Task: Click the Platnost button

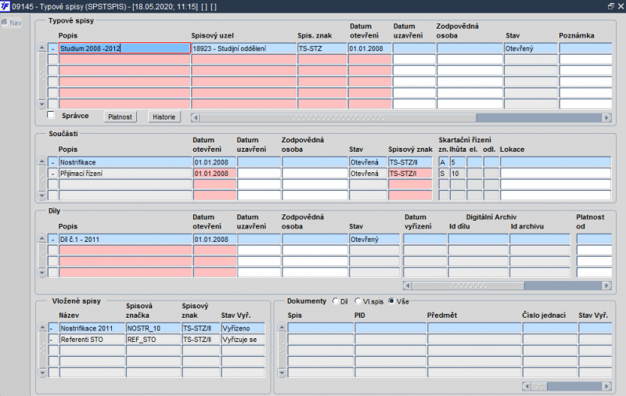Action: 121,117
